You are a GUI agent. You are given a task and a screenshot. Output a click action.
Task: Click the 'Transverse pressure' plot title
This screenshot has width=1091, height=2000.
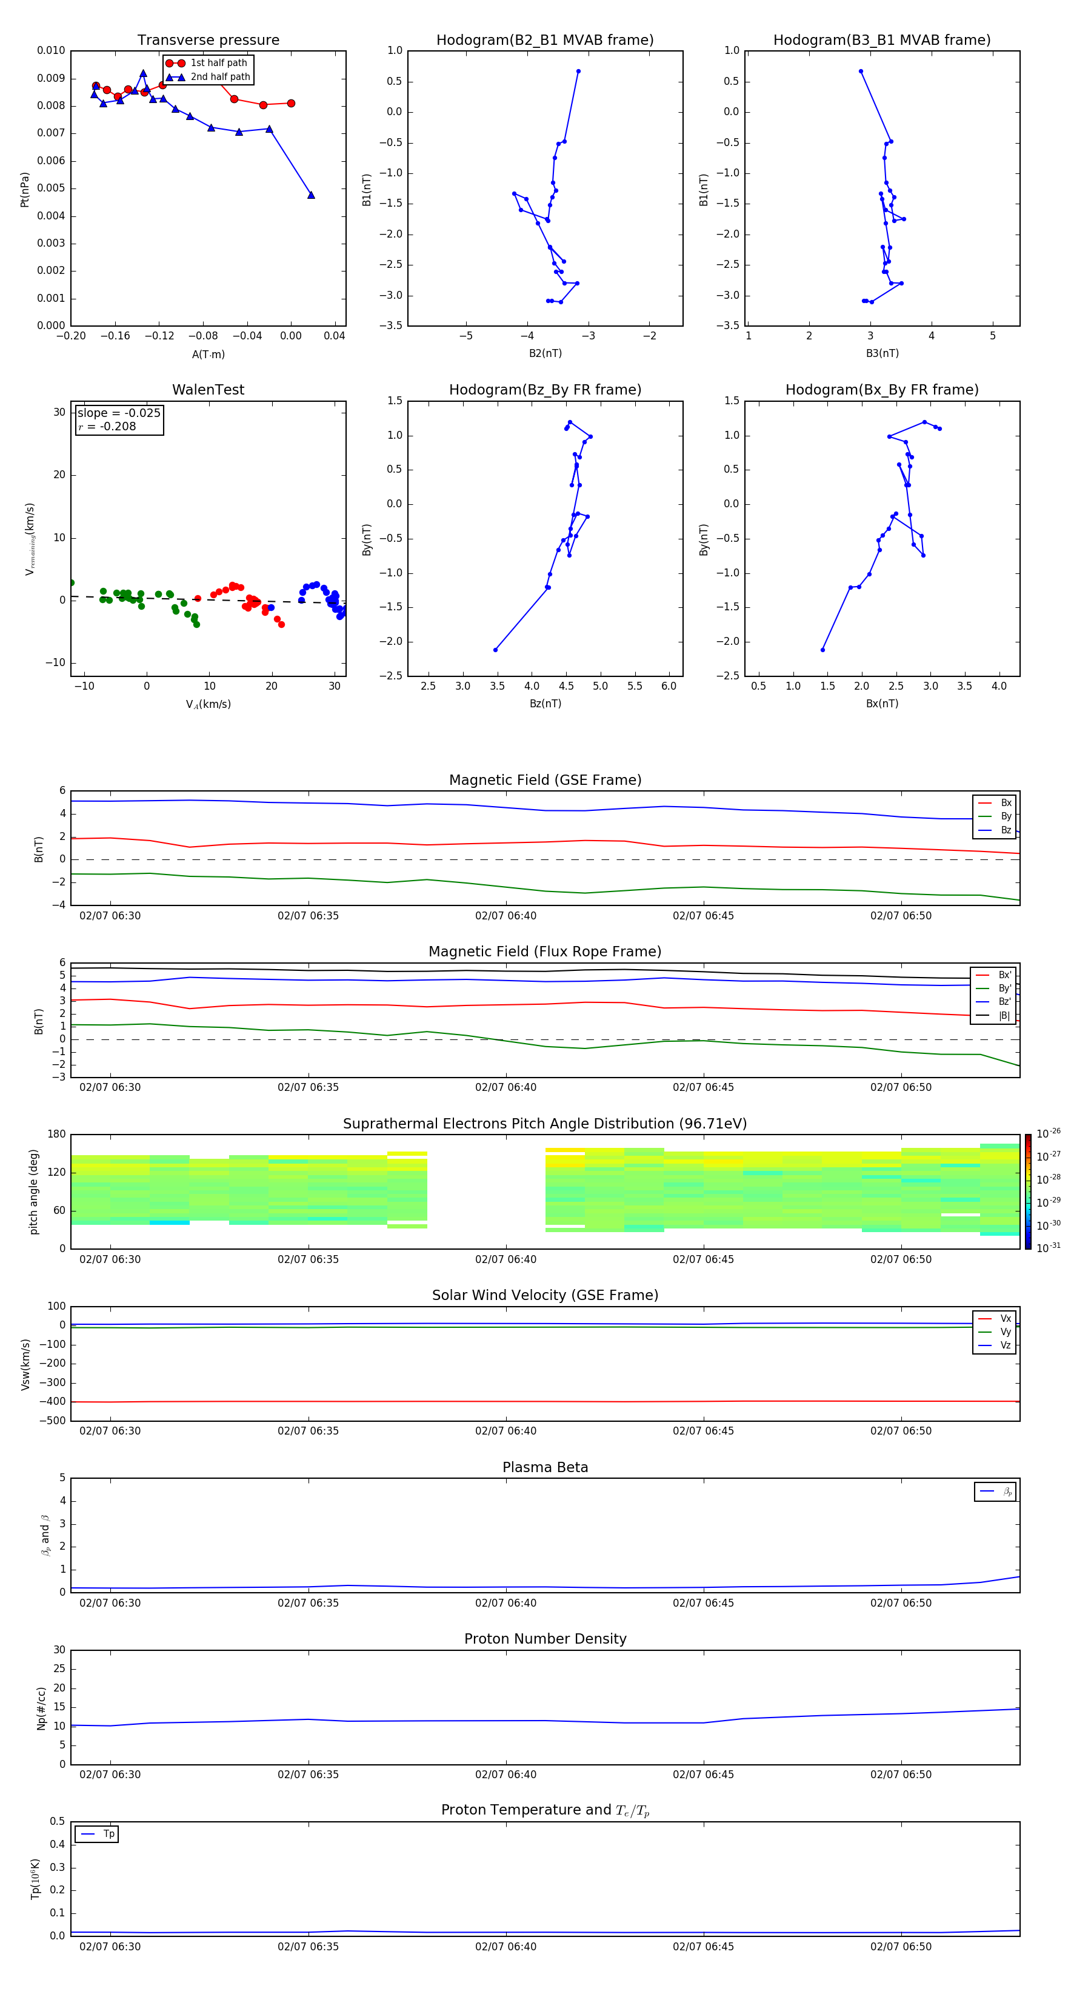(208, 41)
